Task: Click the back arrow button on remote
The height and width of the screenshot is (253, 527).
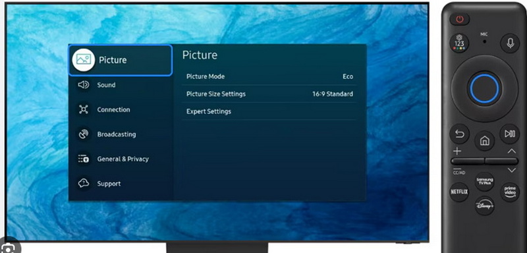Action: tap(459, 134)
